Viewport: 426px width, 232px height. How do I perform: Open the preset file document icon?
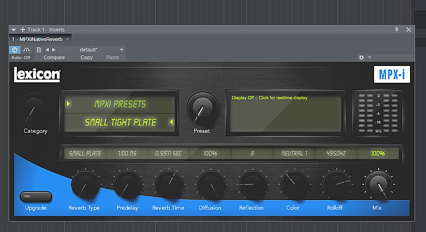[x=39, y=50]
